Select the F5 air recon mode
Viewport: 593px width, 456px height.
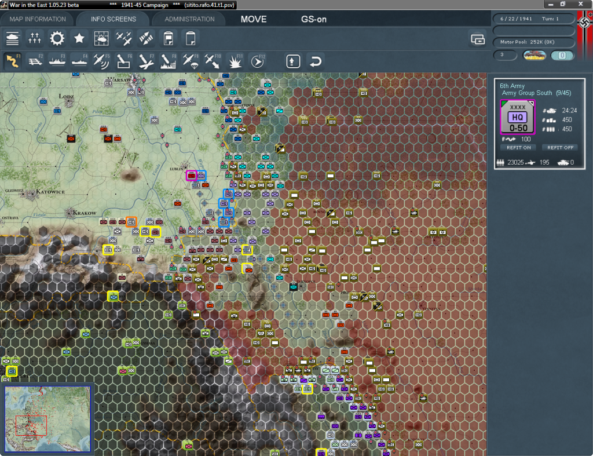(x=101, y=61)
